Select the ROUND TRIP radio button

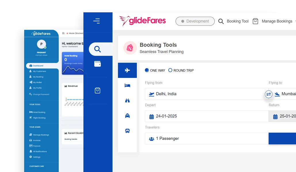coord(170,70)
